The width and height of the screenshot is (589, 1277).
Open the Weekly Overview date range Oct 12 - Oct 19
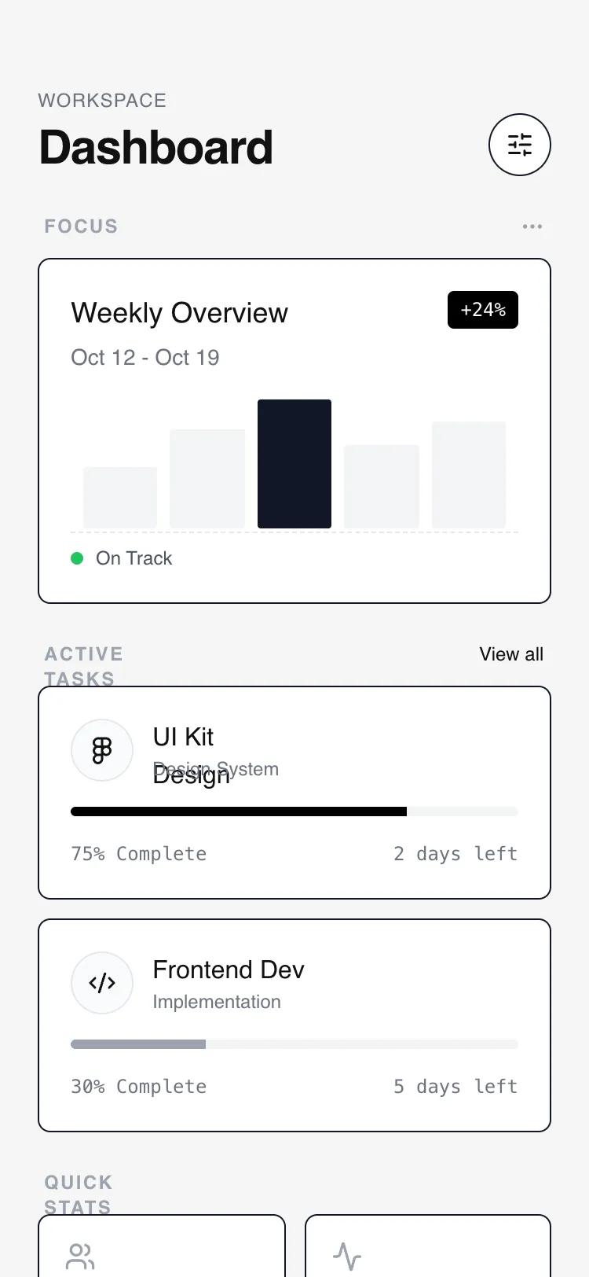pyautogui.click(x=145, y=358)
